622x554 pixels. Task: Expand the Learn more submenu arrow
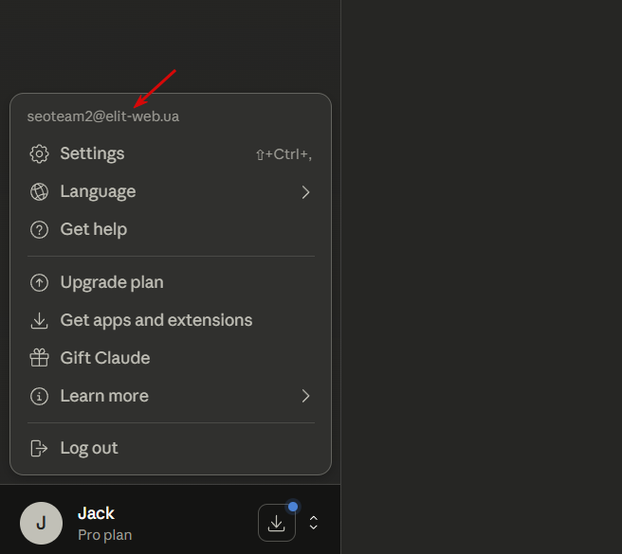[305, 397]
